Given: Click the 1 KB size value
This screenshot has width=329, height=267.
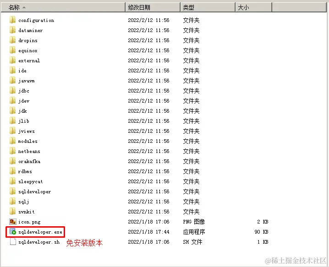Looking at the screenshot, I should (263, 242).
